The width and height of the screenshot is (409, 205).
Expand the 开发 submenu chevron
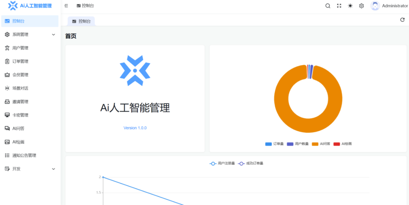click(x=54, y=169)
